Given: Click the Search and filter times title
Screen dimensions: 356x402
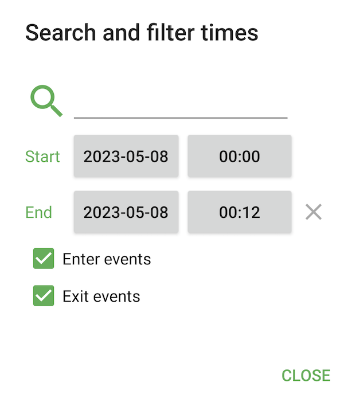Looking at the screenshot, I should click(x=142, y=32).
